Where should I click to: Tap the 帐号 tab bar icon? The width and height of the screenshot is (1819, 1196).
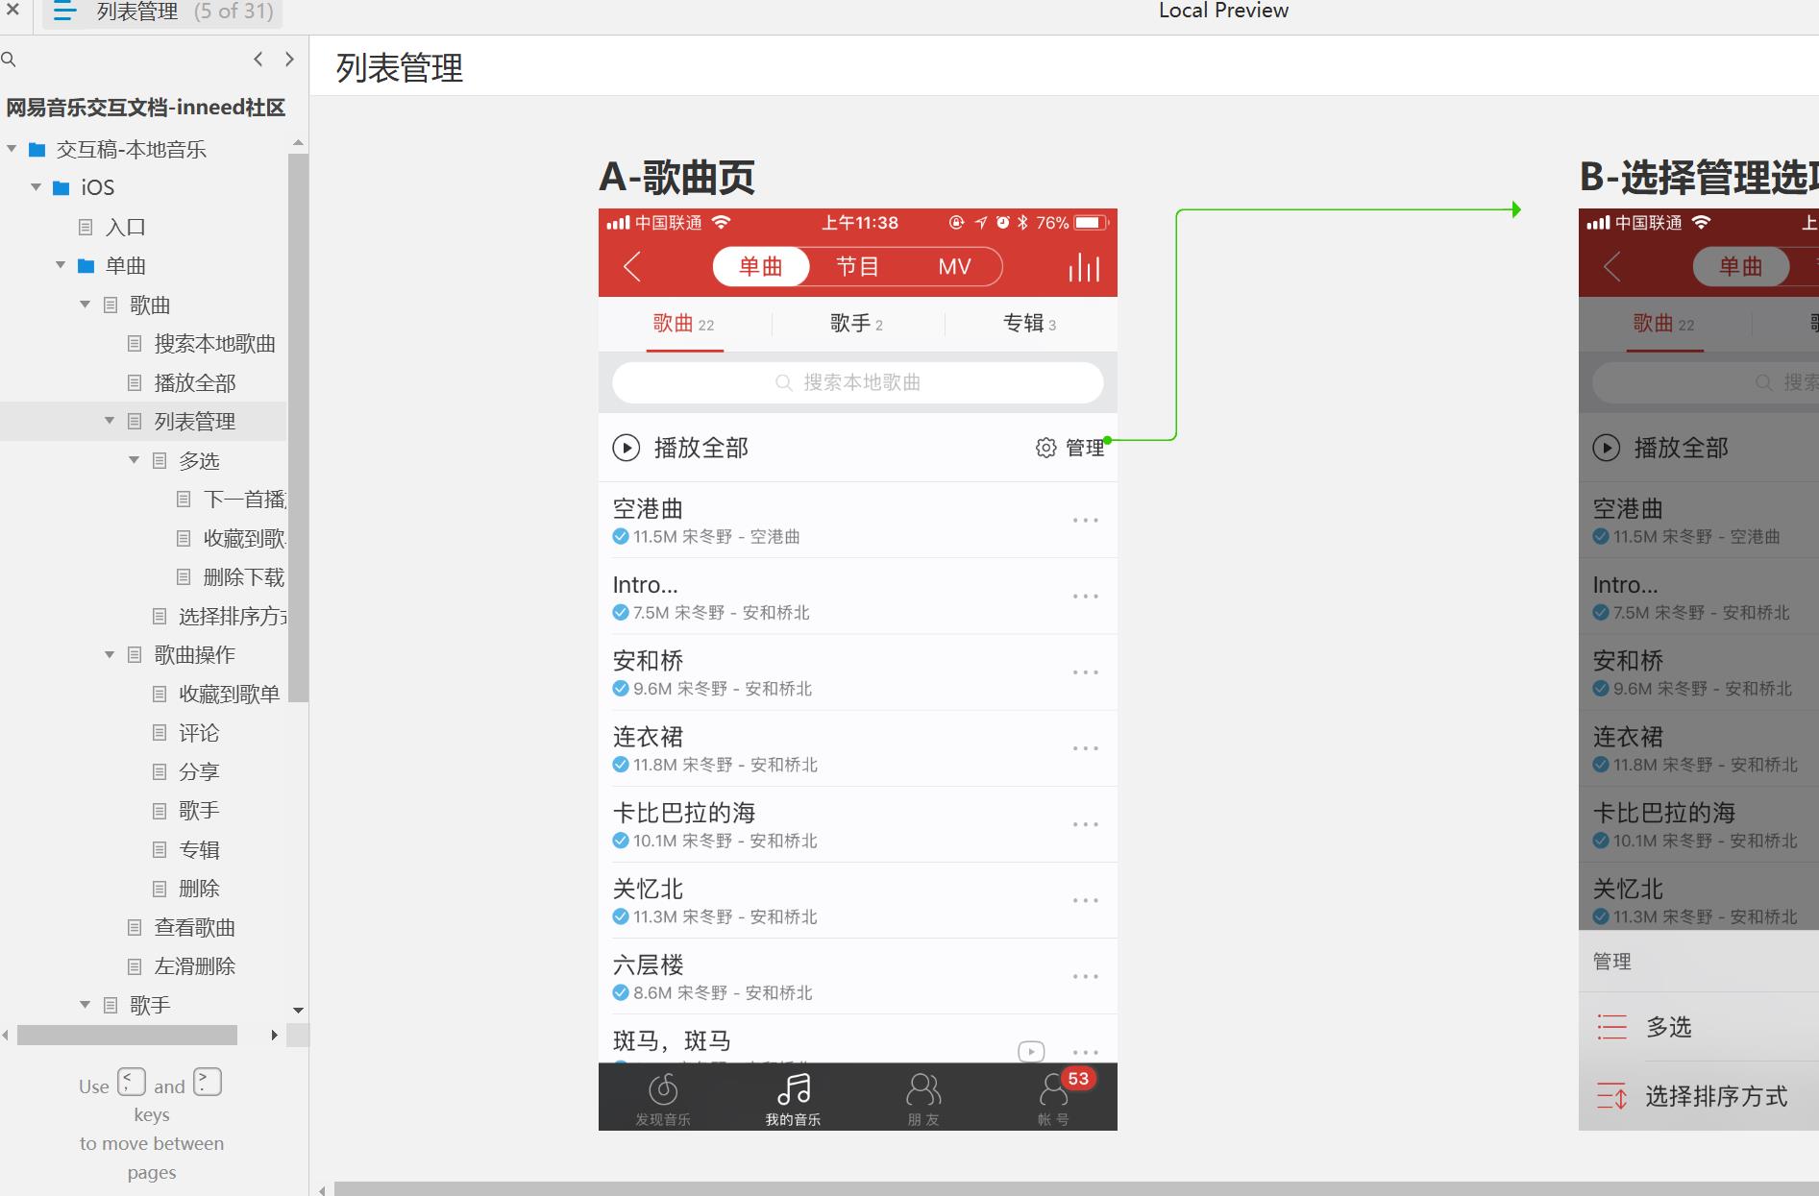coord(1054,1098)
